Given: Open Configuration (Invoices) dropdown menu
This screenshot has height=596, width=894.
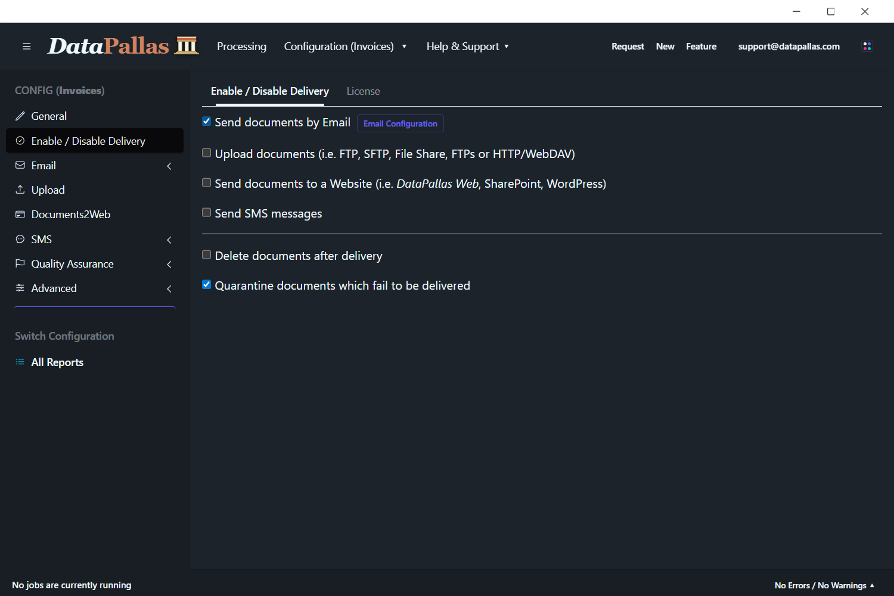Looking at the screenshot, I should coord(345,46).
